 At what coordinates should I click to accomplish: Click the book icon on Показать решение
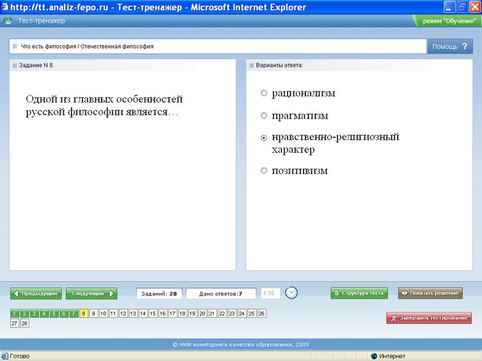tap(405, 293)
